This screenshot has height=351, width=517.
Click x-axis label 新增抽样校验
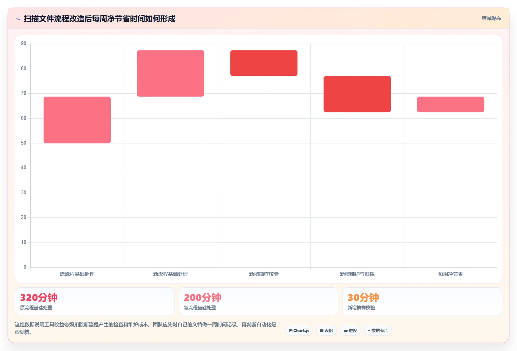(x=264, y=274)
